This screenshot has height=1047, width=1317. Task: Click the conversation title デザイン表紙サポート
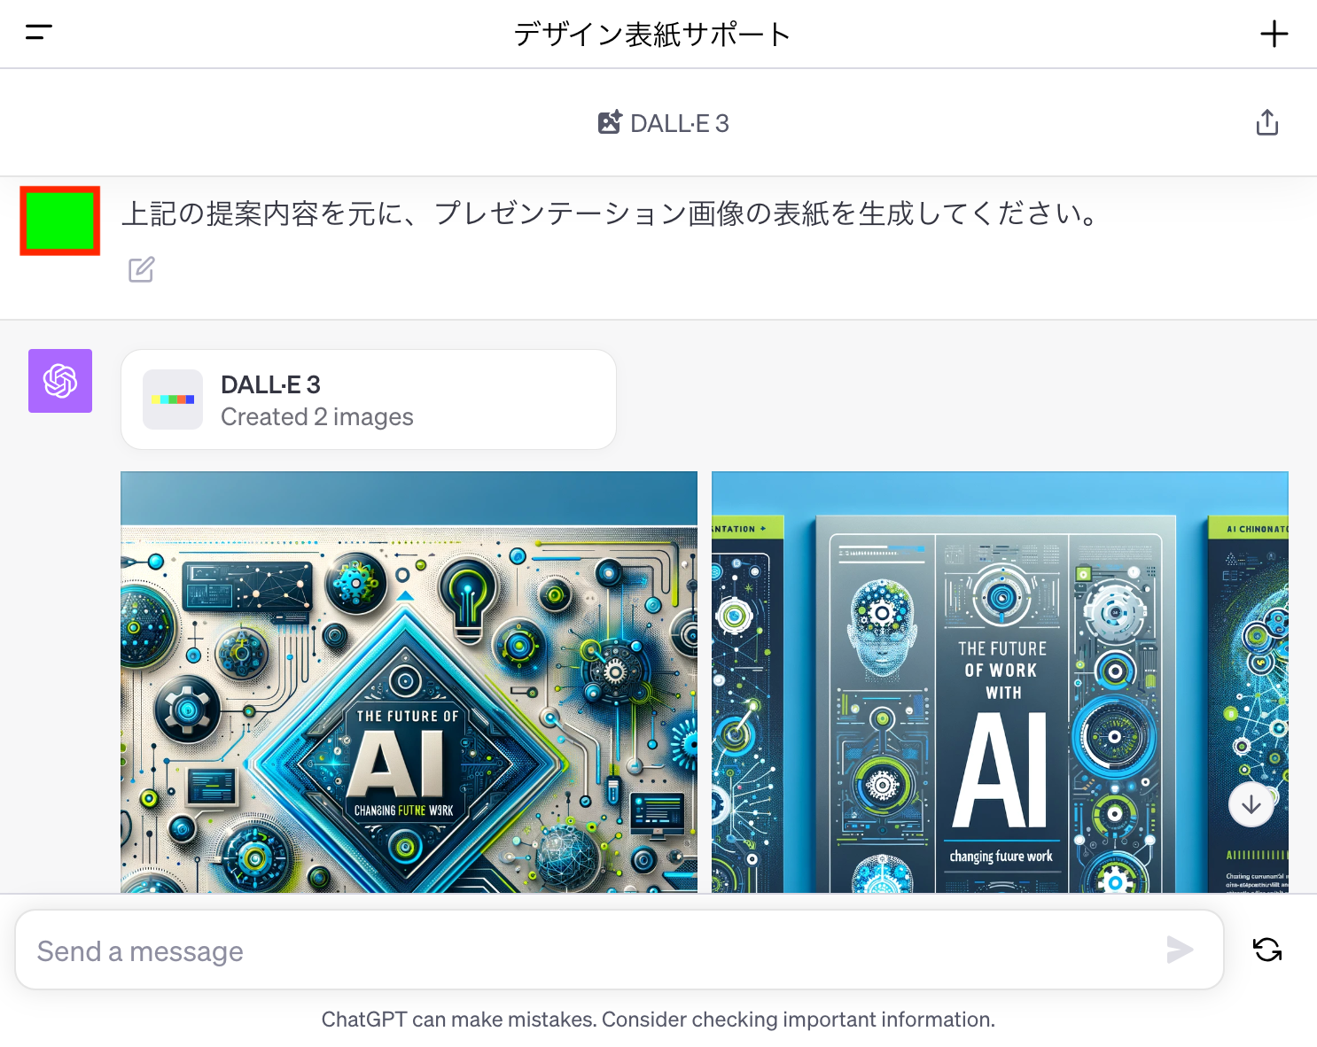[x=652, y=35]
